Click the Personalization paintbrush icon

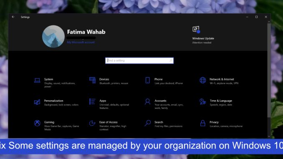point(37,102)
